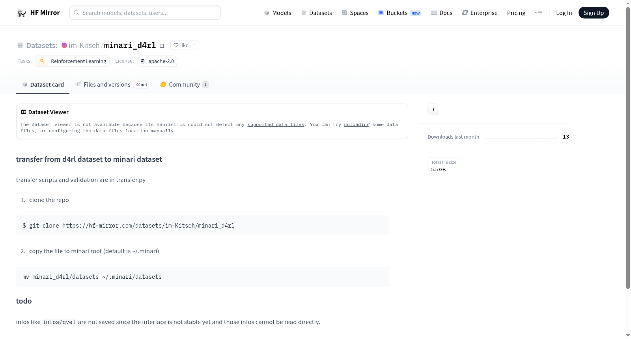The image size is (631, 339).
Task: Open Spaces from the navbar
Action: pos(355,13)
